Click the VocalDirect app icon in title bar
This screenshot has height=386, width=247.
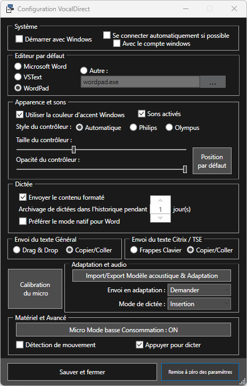(10, 9)
